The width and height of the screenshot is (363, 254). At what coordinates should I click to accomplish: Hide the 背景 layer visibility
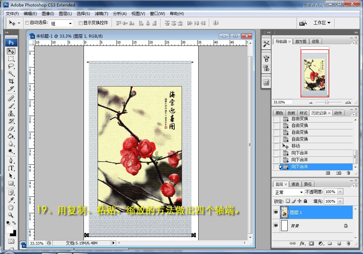click(276, 225)
